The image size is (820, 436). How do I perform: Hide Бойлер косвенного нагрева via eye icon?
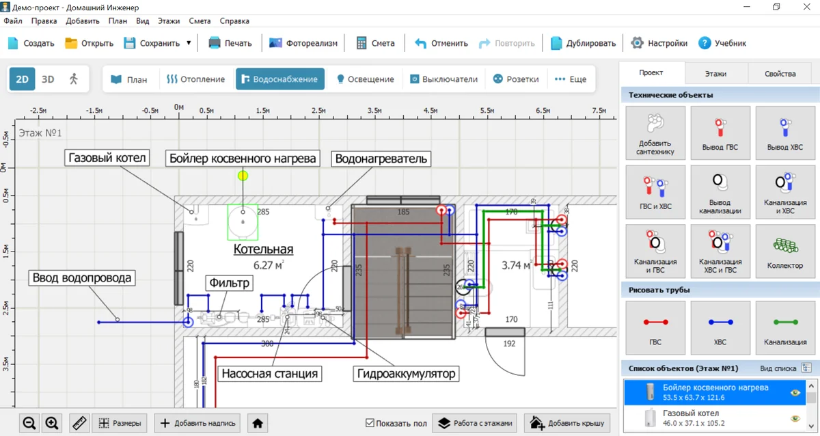pos(795,393)
